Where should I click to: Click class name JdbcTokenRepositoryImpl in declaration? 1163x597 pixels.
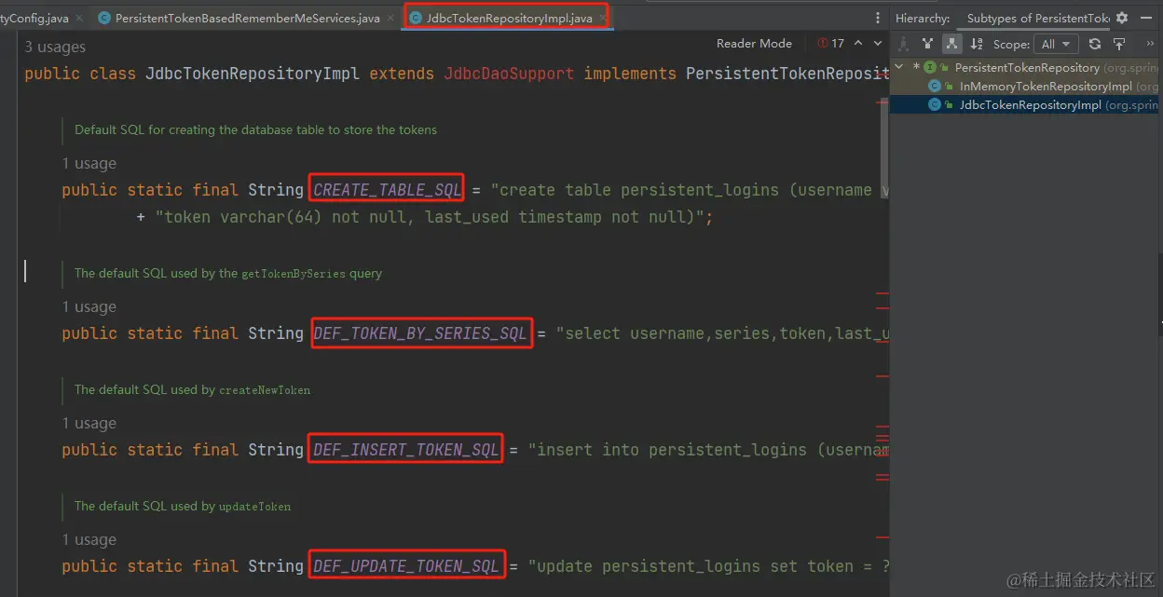253,74
